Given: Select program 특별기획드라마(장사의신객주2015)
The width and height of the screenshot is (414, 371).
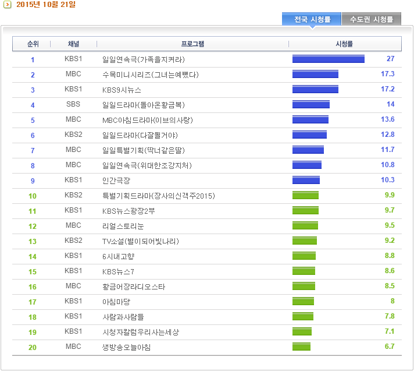Looking at the screenshot, I should pyautogui.click(x=159, y=196).
